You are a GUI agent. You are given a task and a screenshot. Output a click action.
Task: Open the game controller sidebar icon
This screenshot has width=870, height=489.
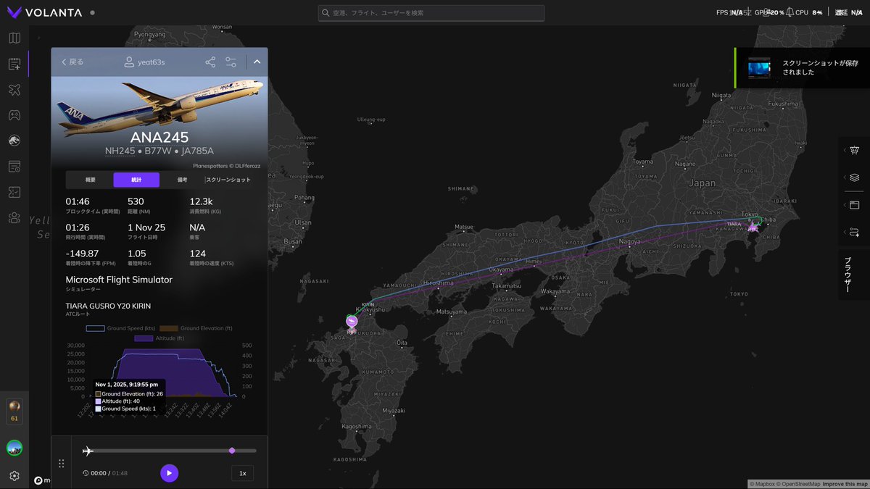14,115
